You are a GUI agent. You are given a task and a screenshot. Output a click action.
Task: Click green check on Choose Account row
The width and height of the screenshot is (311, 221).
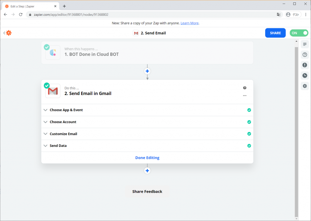pos(249,122)
